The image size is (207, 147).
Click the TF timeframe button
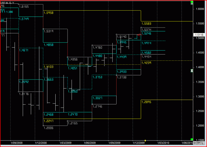click(199, 143)
